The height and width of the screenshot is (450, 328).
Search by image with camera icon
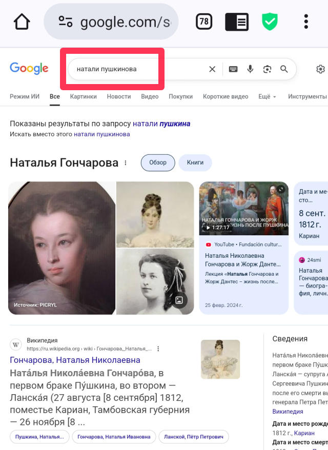click(267, 69)
